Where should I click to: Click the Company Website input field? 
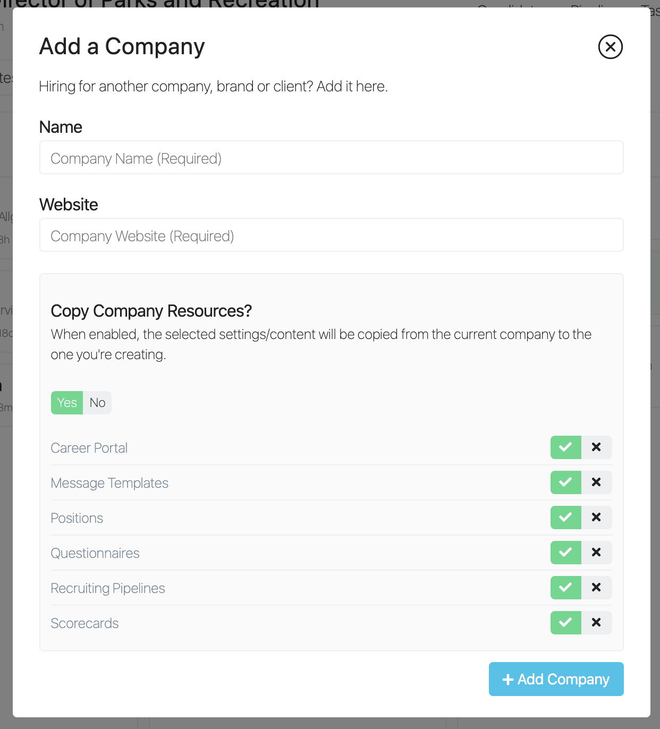click(331, 235)
